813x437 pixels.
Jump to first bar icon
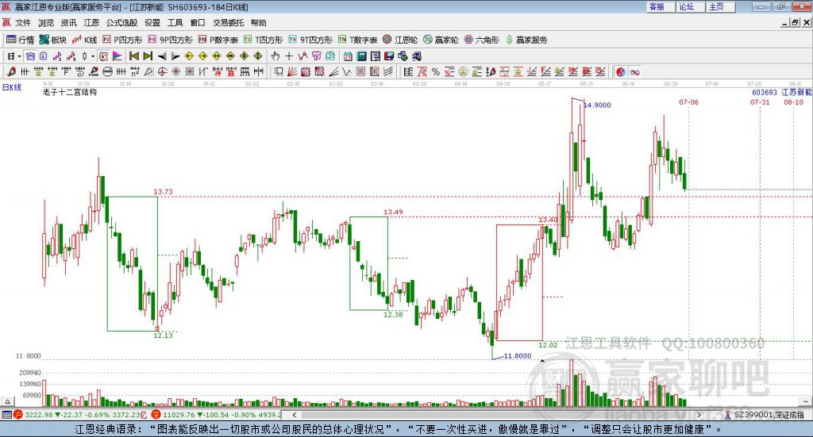[x=133, y=56]
